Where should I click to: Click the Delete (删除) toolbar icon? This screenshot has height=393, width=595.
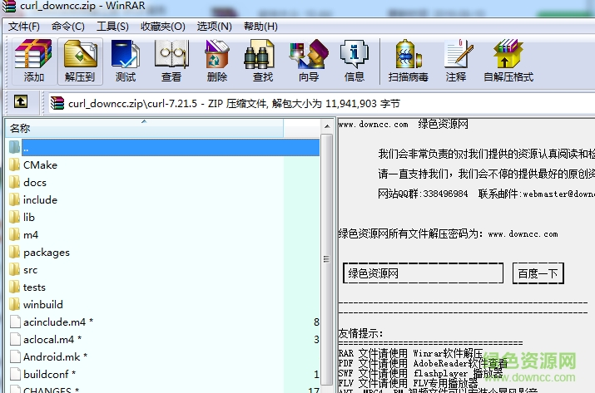pos(216,61)
